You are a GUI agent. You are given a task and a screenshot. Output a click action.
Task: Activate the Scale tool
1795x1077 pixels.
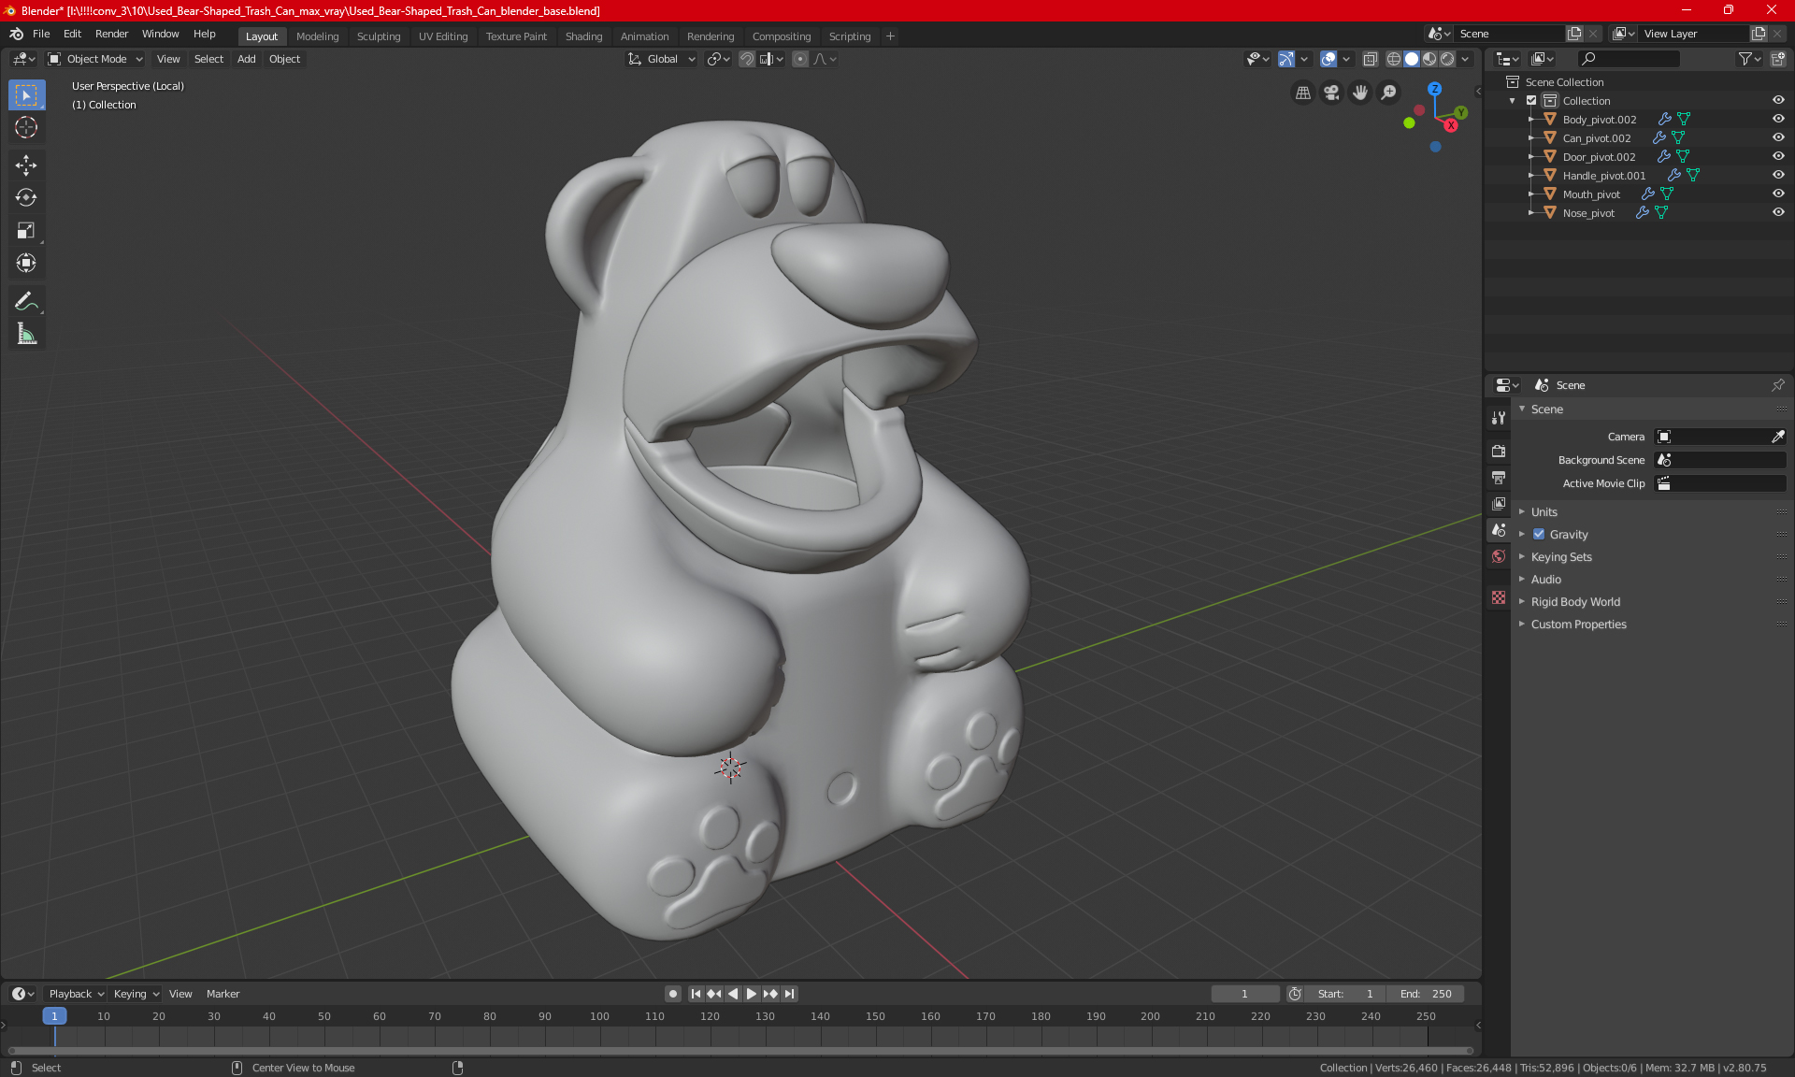coord(26,230)
